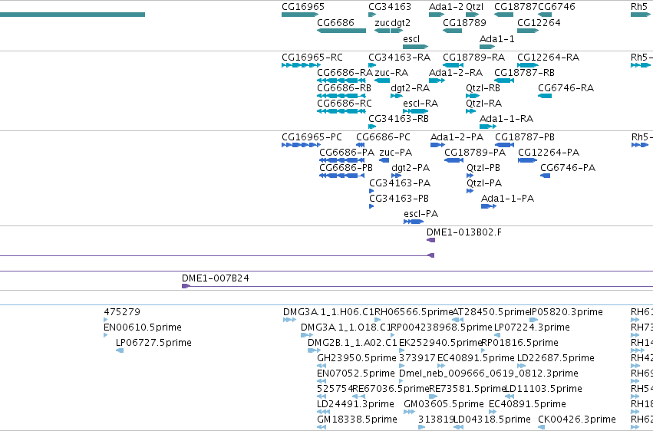
Task: Select the CG18787 gene feature
Action: pos(503,15)
